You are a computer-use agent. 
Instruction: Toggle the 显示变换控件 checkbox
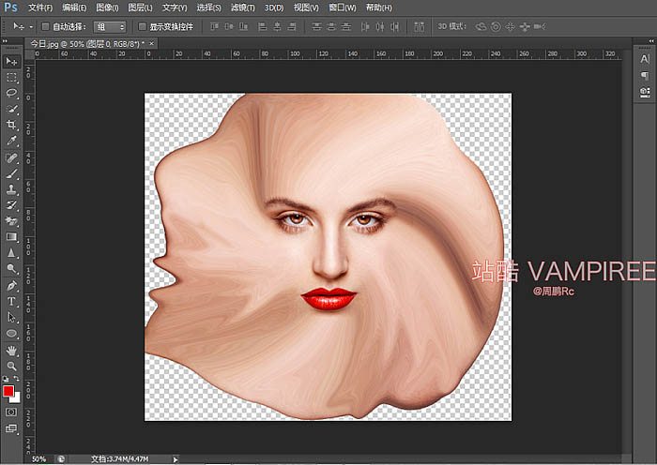(142, 26)
